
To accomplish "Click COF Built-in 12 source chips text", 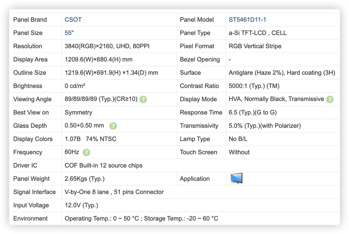I will coord(103,165).
